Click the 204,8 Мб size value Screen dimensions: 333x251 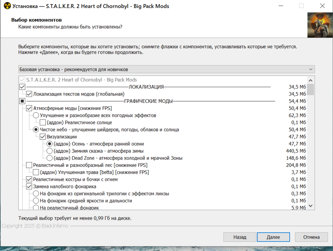296,165
